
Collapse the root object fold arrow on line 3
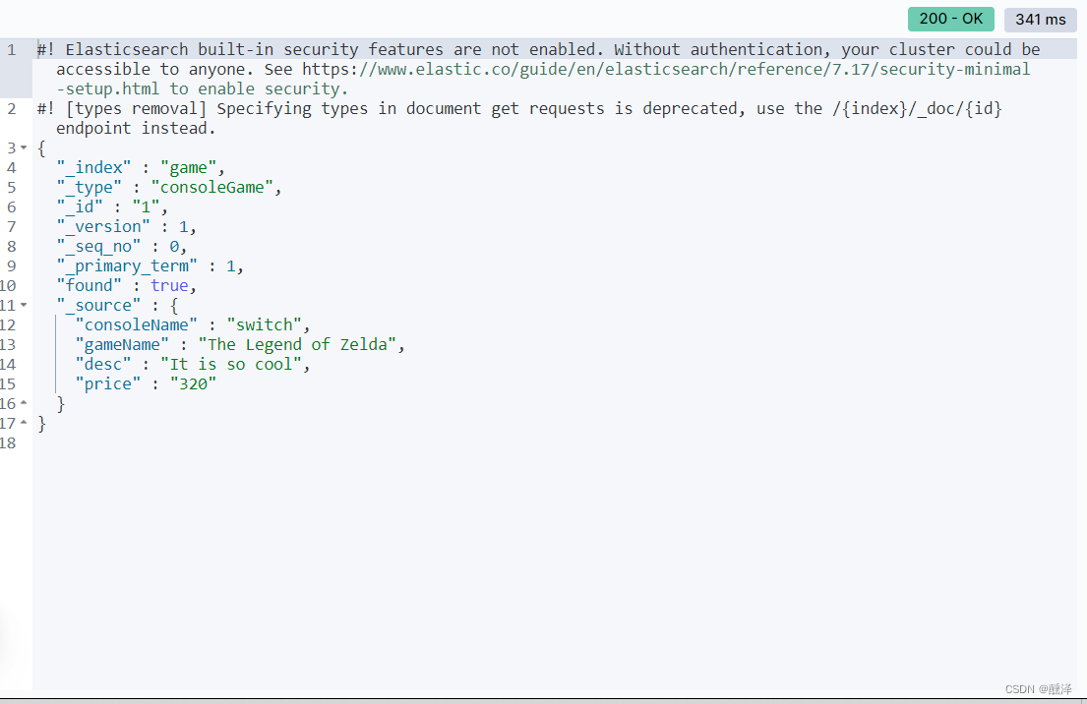tap(24, 147)
